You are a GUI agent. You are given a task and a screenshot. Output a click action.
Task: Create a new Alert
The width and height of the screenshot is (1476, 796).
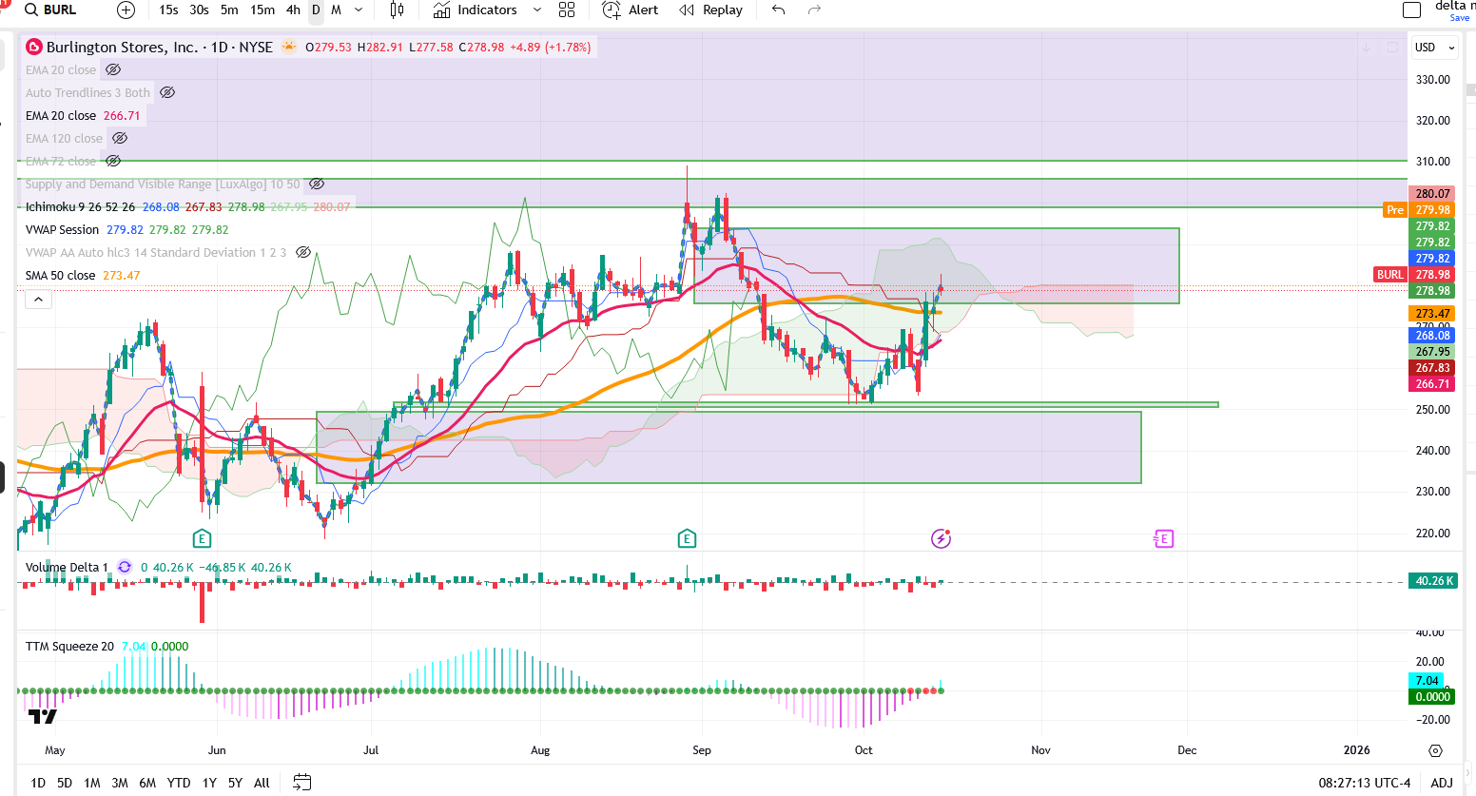(631, 10)
